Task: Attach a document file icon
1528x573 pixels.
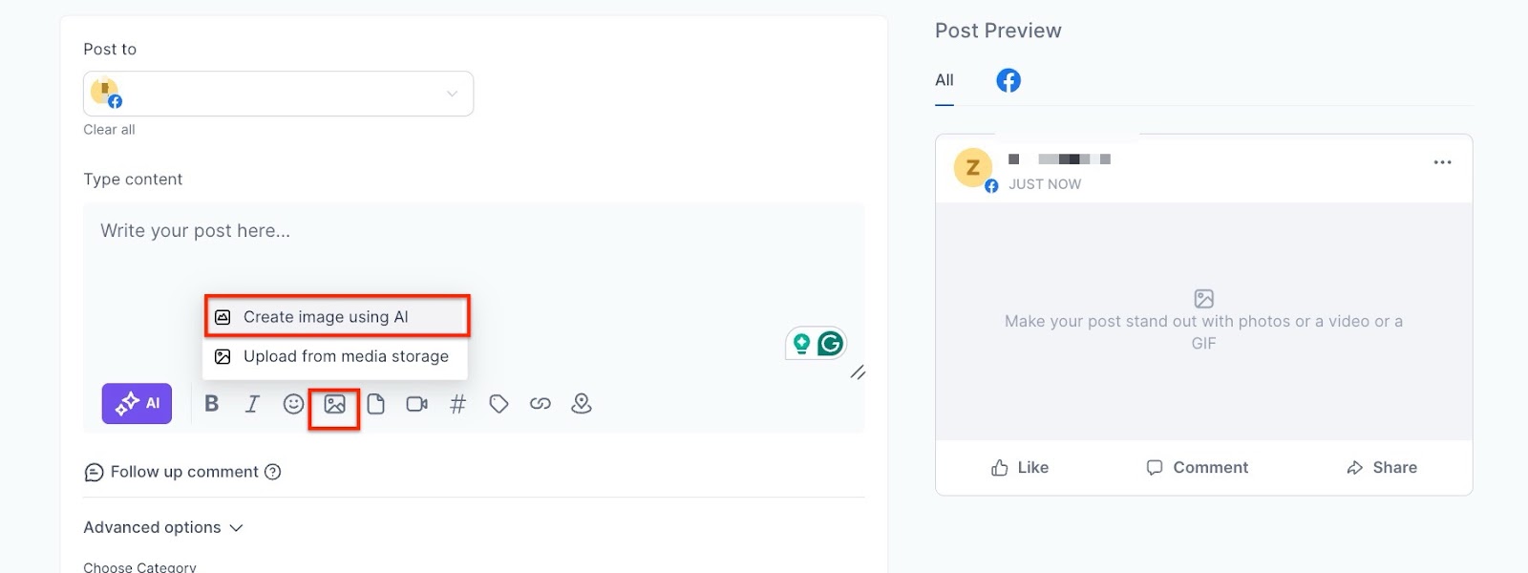Action: pyautogui.click(x=376, y=404)
